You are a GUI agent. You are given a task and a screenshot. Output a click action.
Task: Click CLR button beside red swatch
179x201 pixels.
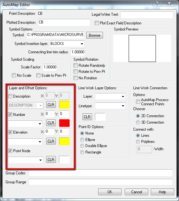pyautogui.click(x=51, y=123)
